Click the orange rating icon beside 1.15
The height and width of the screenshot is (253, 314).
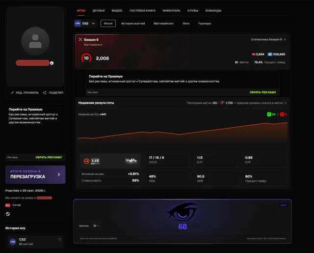(86, 161)
